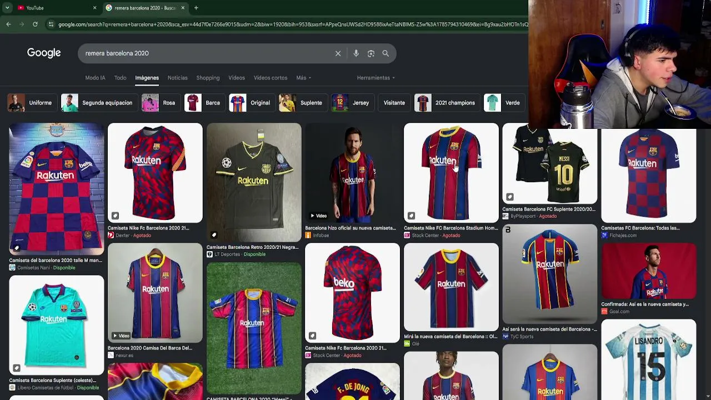Open 'Camisetas FC Barcelona: Todas las...' result
711x400 pixels.
[640, 228]
